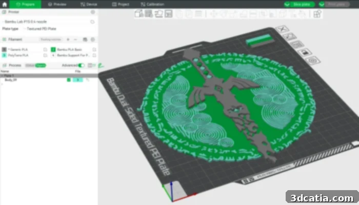Select the Lay on face tool

tap(244, 14)
